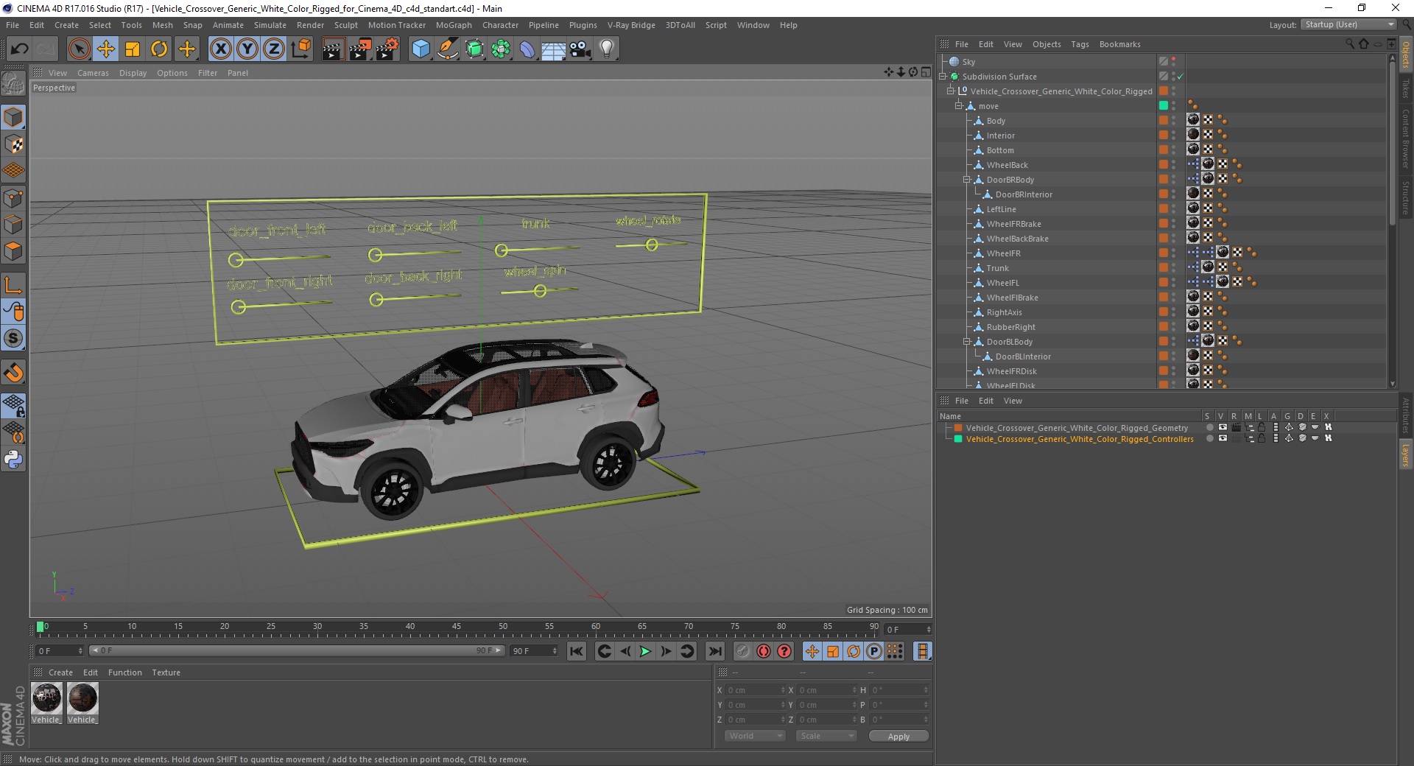The height and width of the screenshot is (766, 1414).
Task: Open the Spline pen tool
Action: pos(448,49)
